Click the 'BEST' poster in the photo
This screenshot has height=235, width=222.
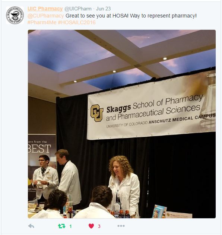39,148
